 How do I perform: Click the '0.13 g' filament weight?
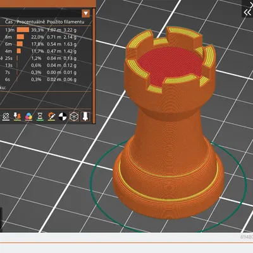(70, 58)
